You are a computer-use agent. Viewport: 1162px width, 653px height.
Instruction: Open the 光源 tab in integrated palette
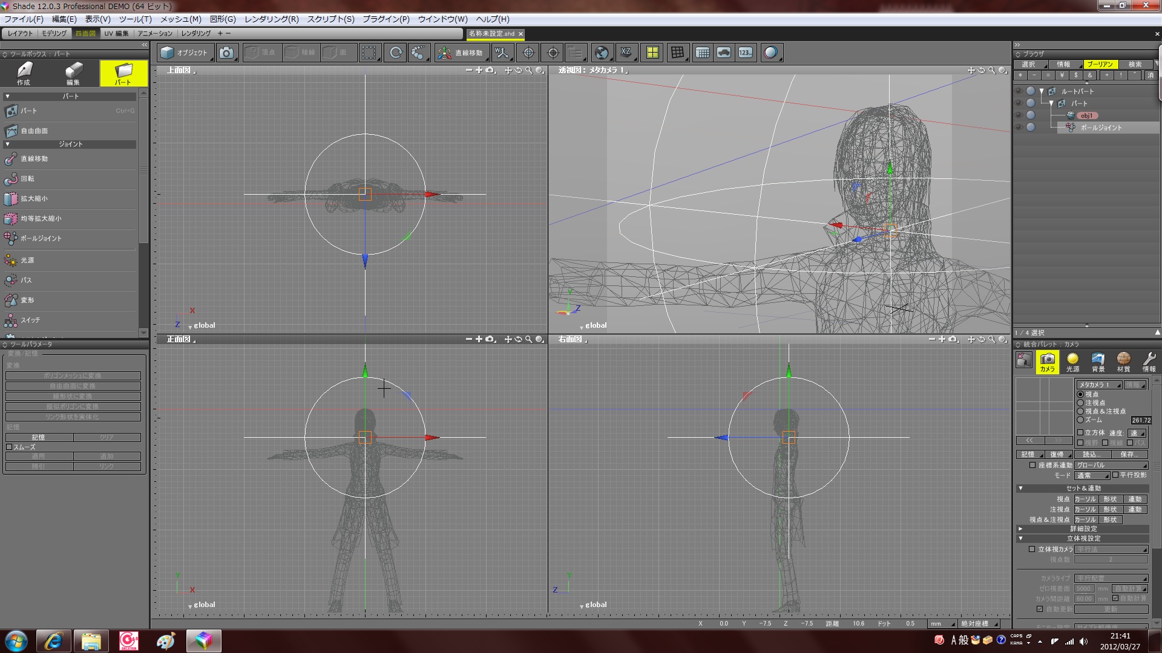(1072, 362)
